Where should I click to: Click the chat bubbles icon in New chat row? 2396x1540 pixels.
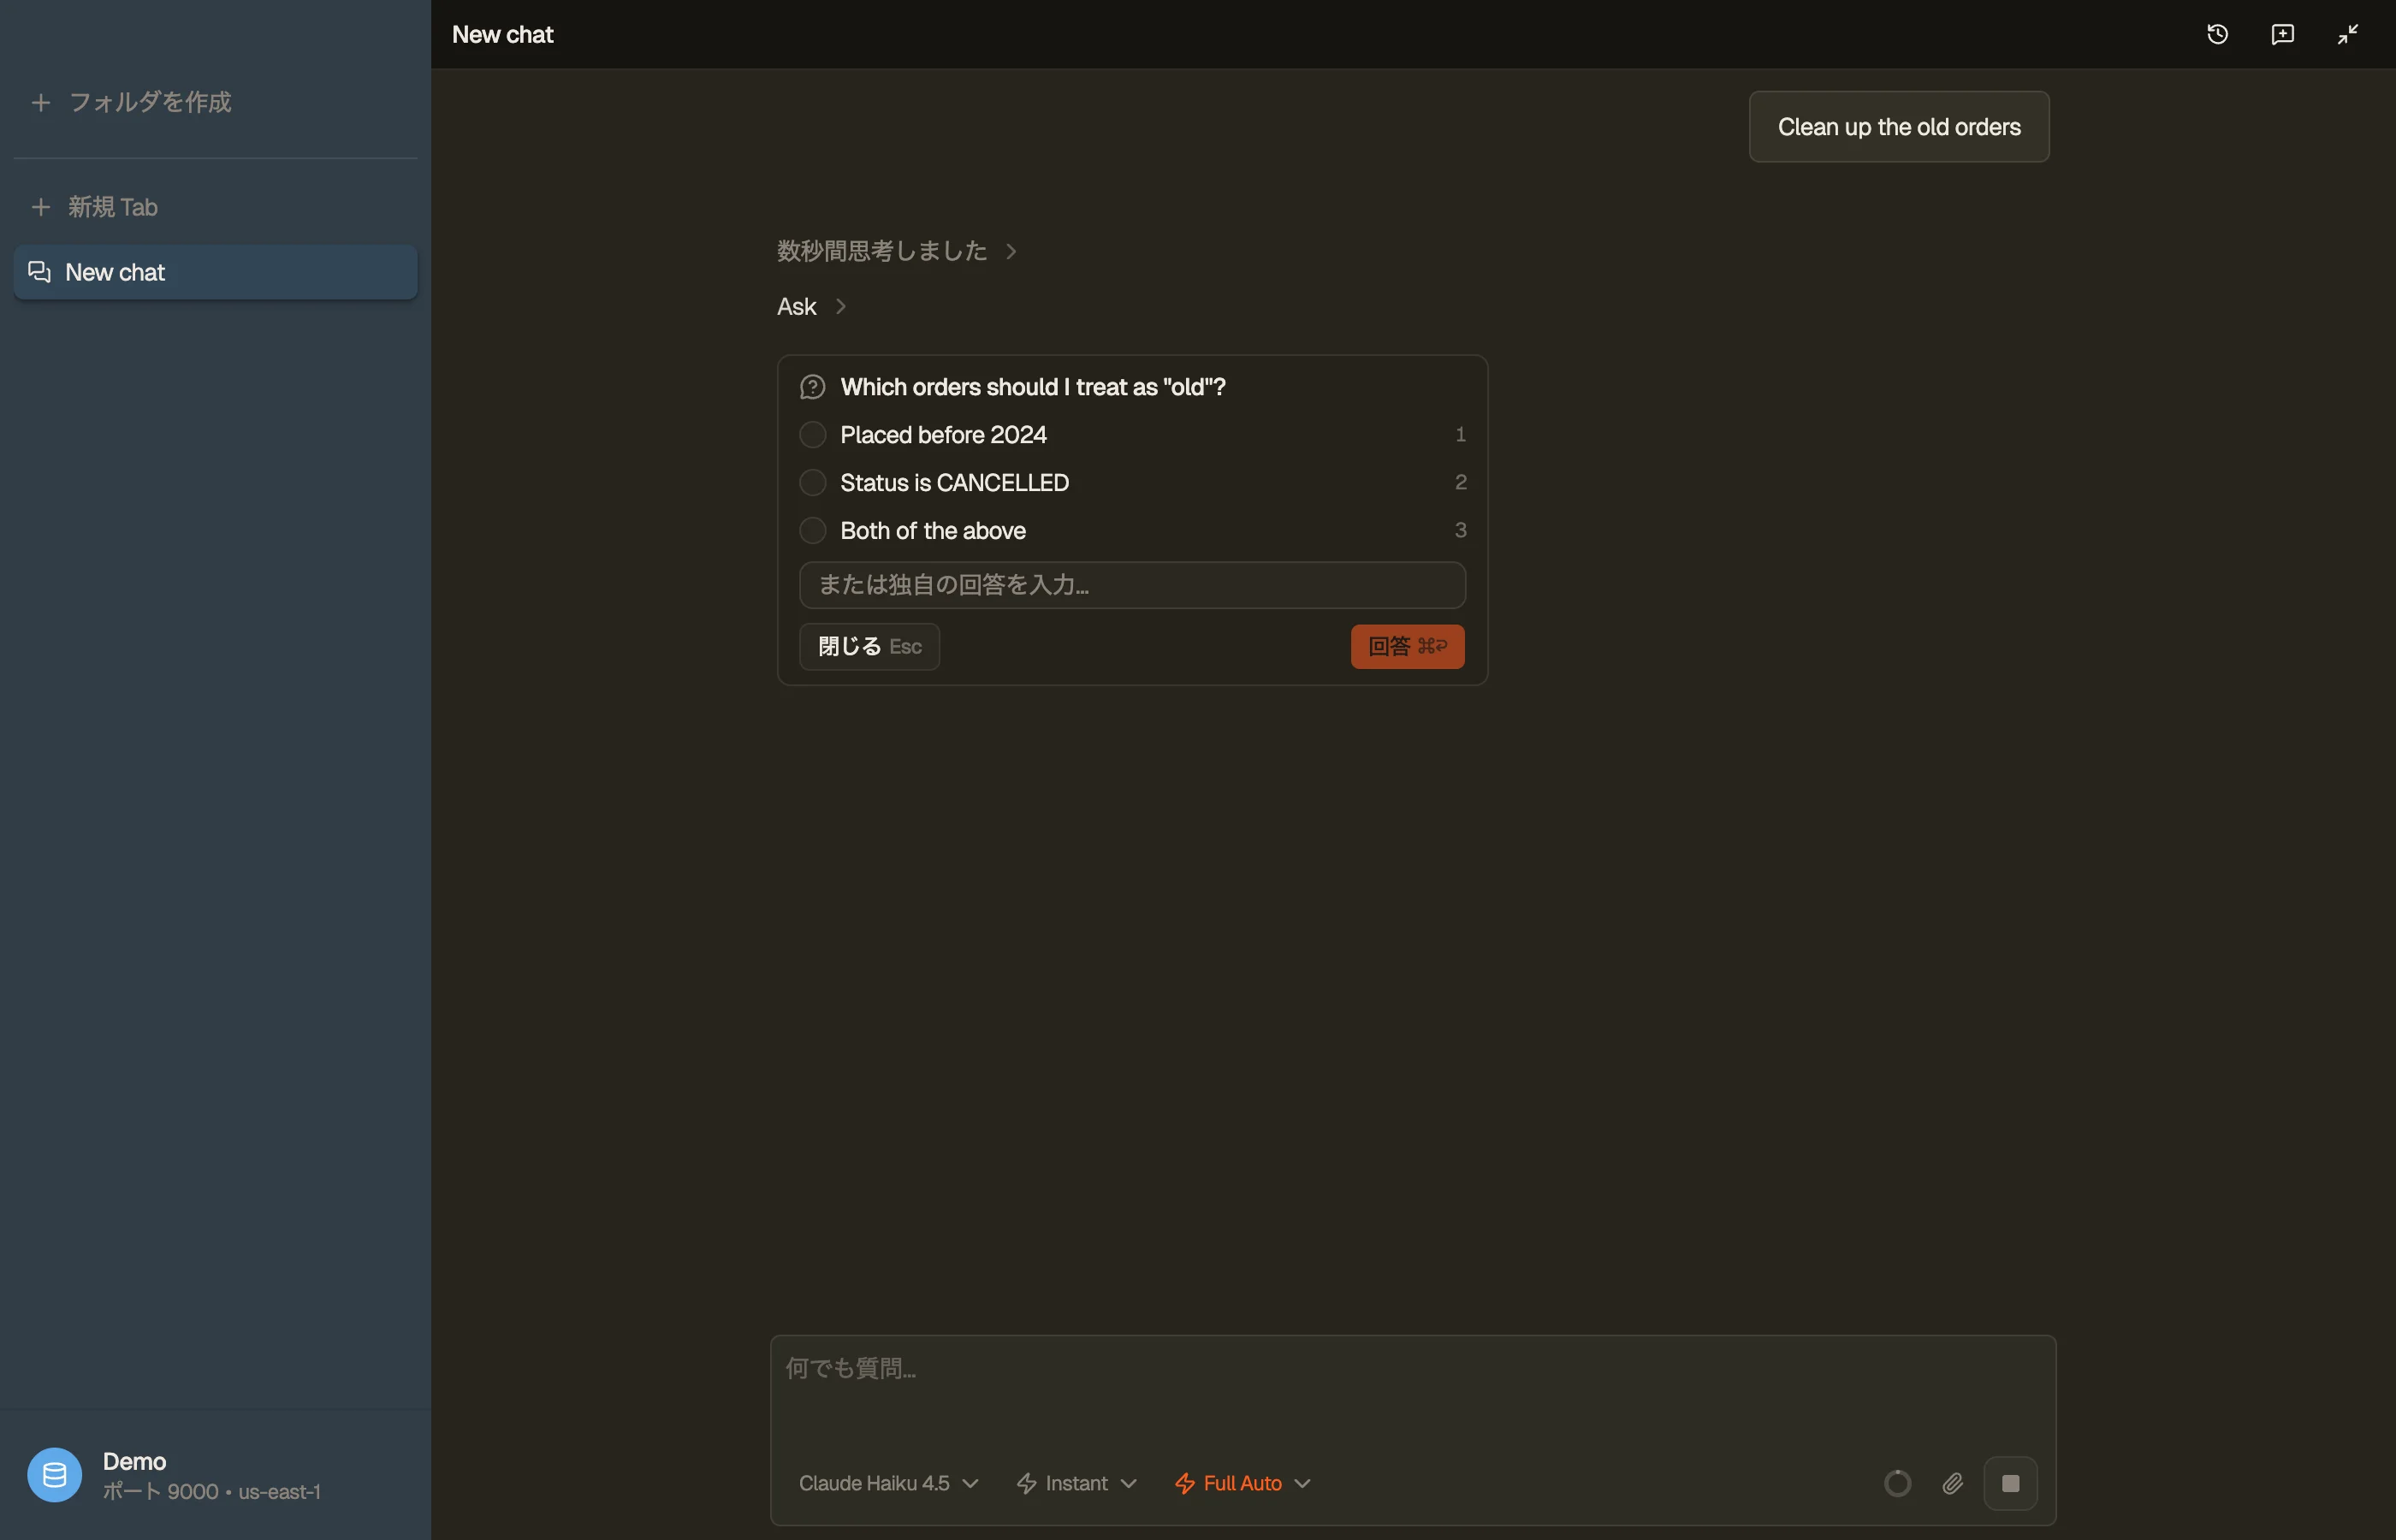[x=39, y=272]
